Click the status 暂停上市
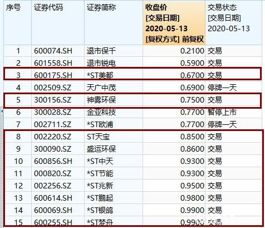 pyautogui.click(x=222, y=112)
